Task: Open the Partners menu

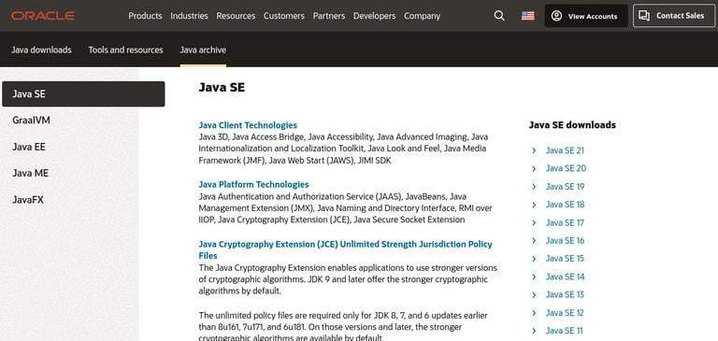Action: pyautogui.click(x=329, y=16)
